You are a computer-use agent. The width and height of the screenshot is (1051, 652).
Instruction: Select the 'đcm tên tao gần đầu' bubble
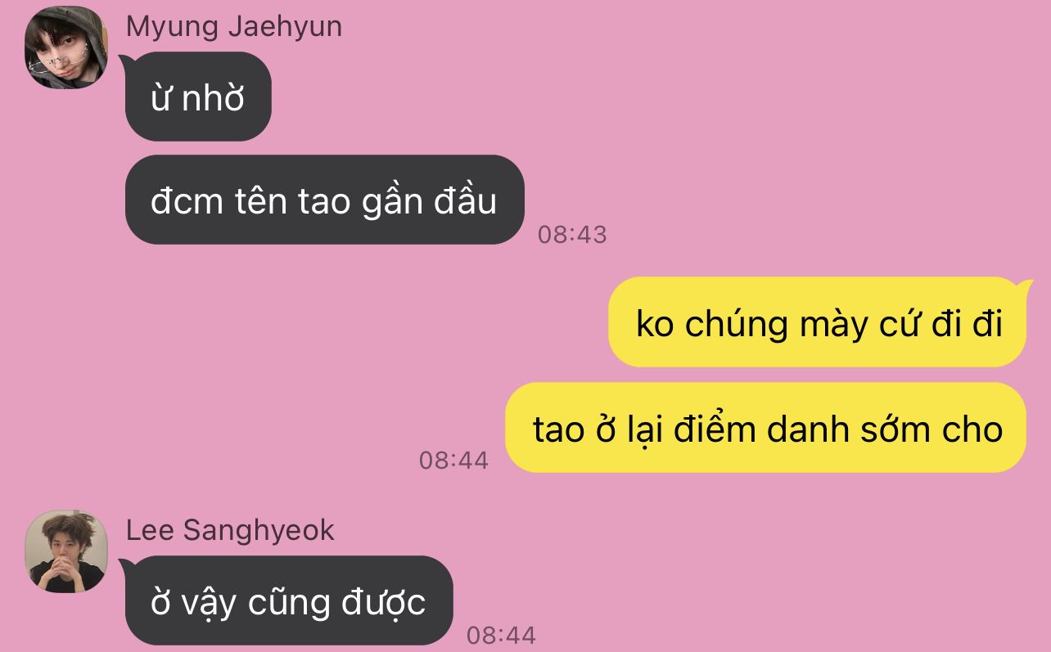(324, 200)
